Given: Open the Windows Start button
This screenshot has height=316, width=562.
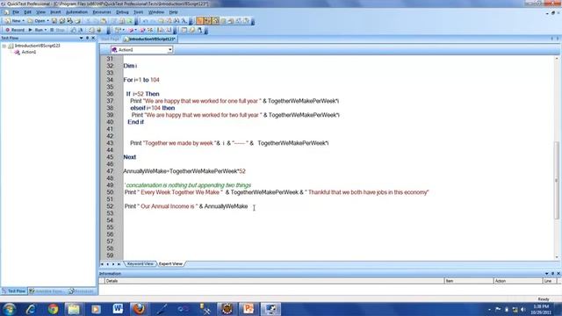Looking at the screenshot, I should click(9, 309).
